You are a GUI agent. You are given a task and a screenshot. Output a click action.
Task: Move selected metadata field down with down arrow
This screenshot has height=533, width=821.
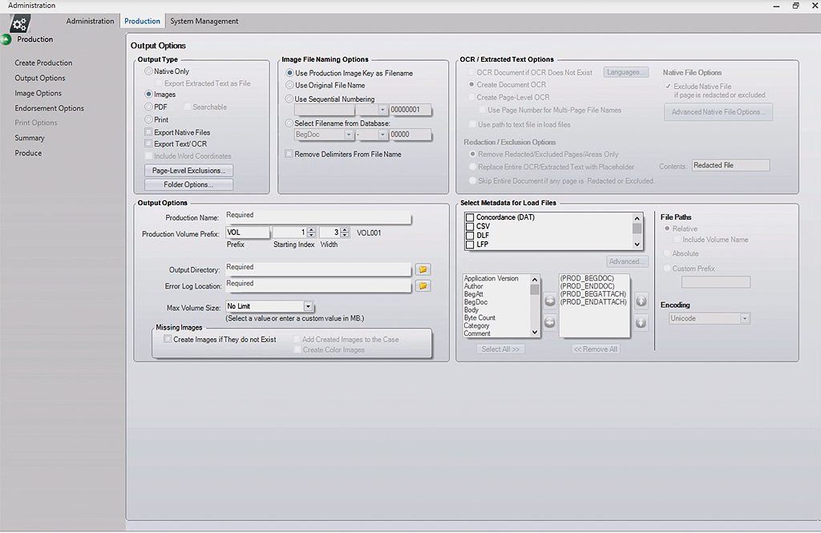click(x=641, y=321)
